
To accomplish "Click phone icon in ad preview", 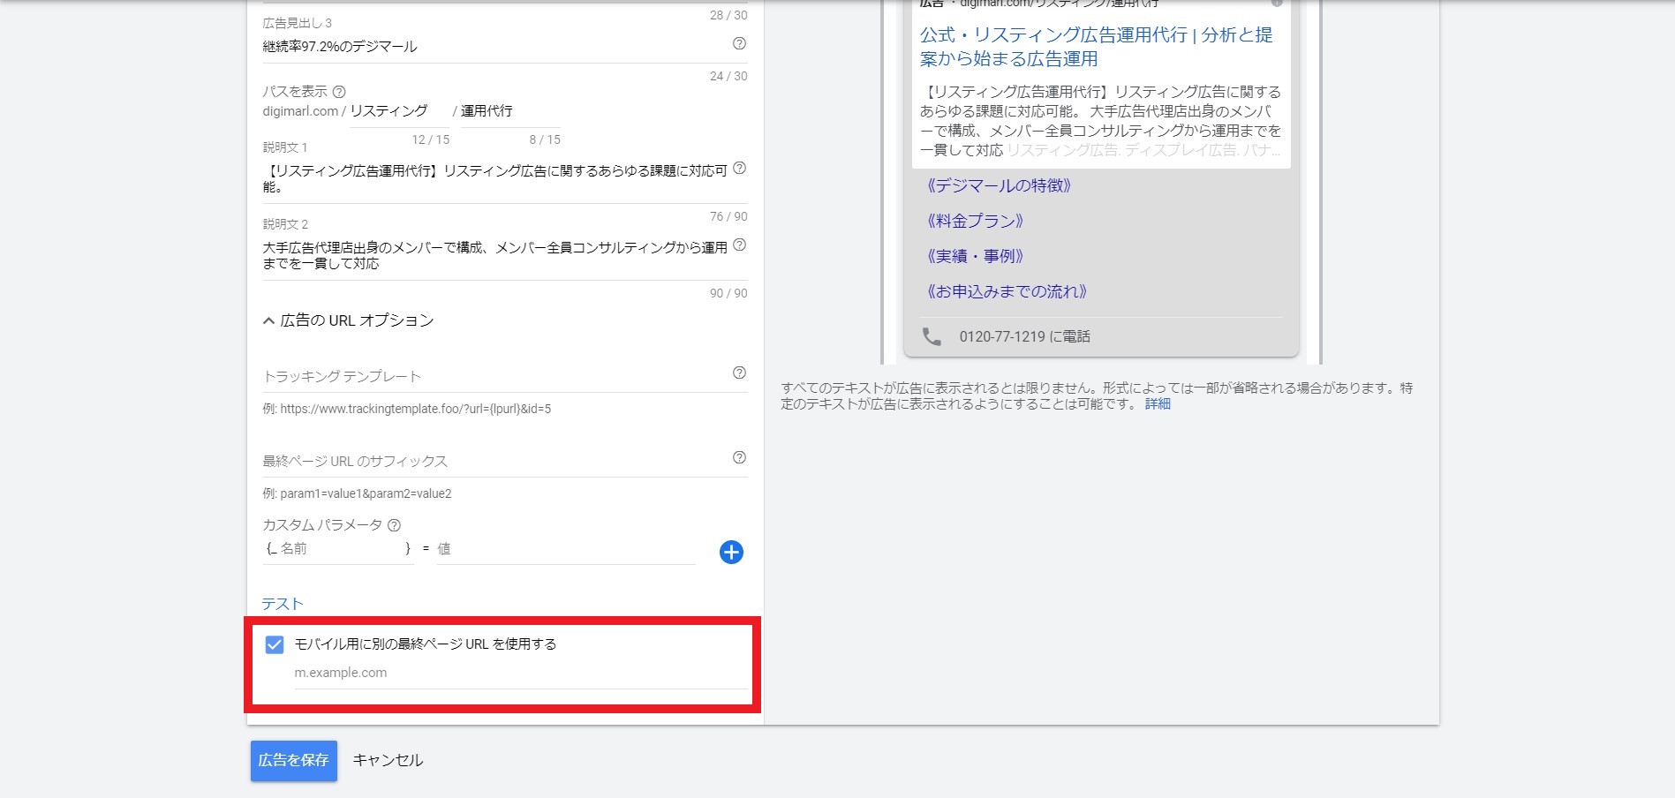I will click(932, 336).
